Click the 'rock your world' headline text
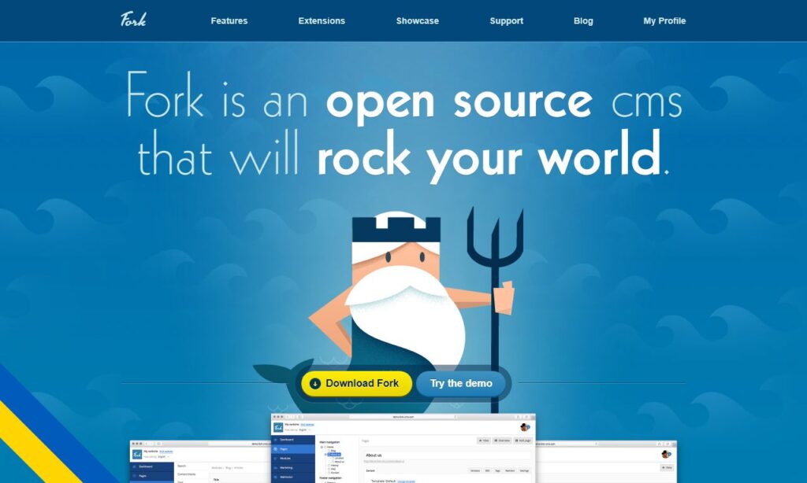 point(489,157)
